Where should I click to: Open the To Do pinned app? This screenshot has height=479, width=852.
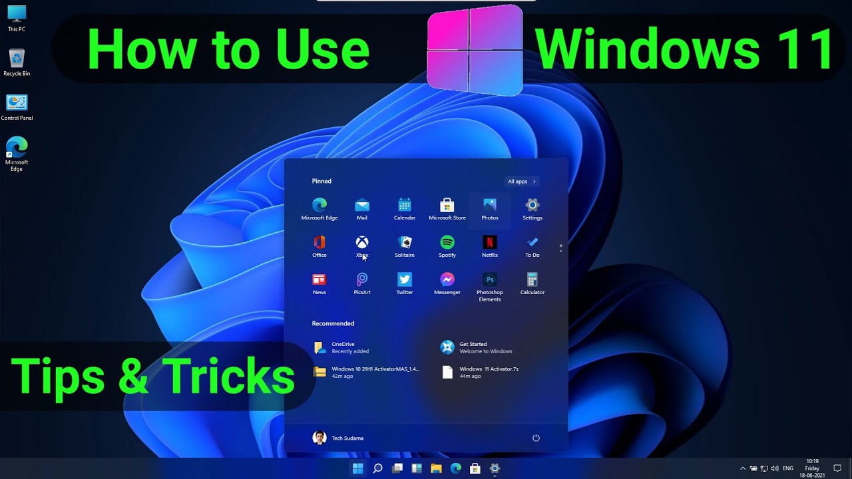click(x=532, y=246)
